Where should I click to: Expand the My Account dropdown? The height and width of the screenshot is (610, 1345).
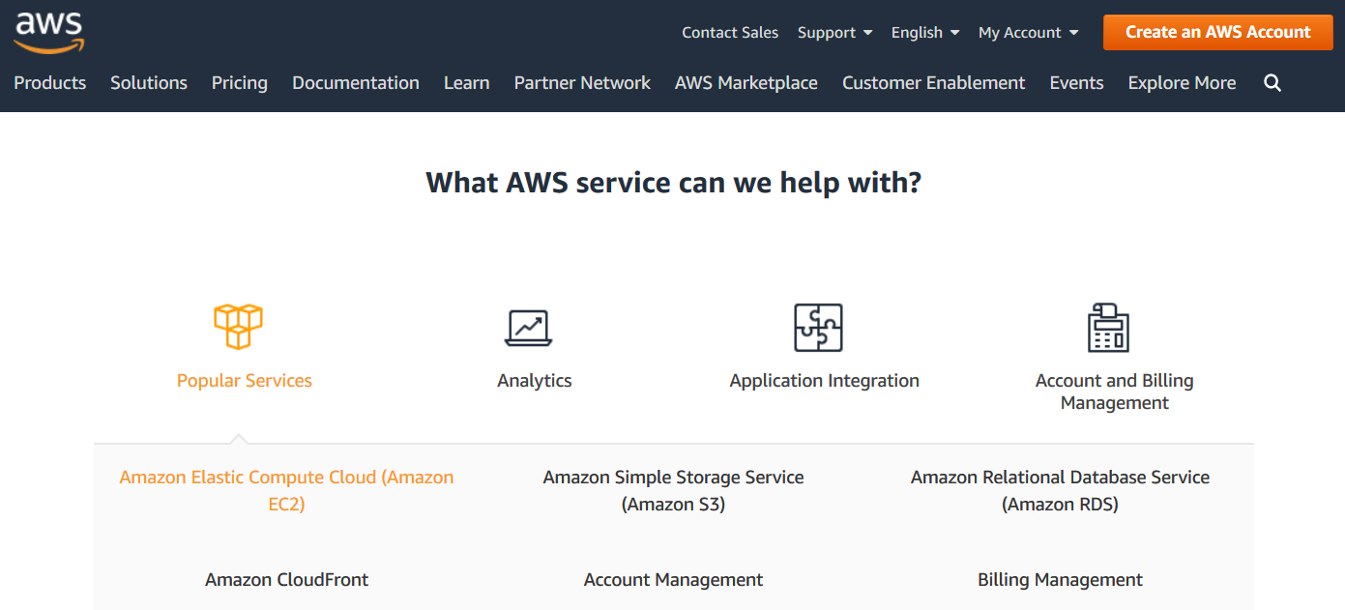click(x=1028, y=32)
